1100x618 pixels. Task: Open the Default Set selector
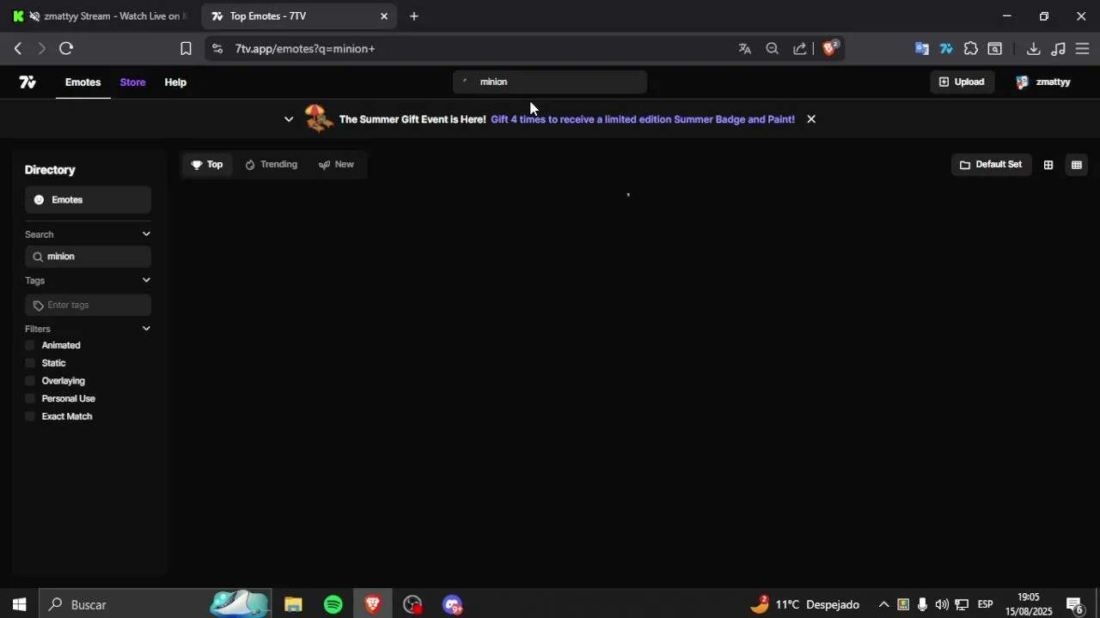[x=991, y=165]
